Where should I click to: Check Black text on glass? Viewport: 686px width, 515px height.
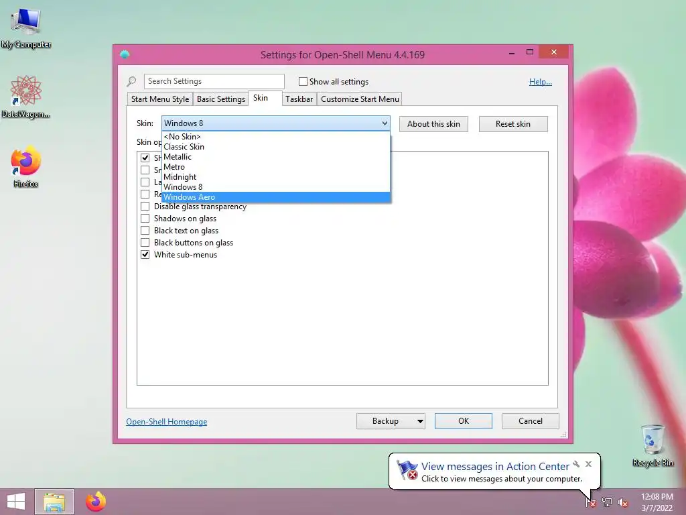pyautogui.click(x=145, y=231)
